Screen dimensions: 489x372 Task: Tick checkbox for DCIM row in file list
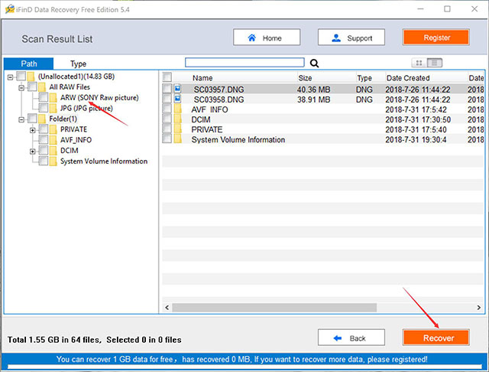pos(167,119)
